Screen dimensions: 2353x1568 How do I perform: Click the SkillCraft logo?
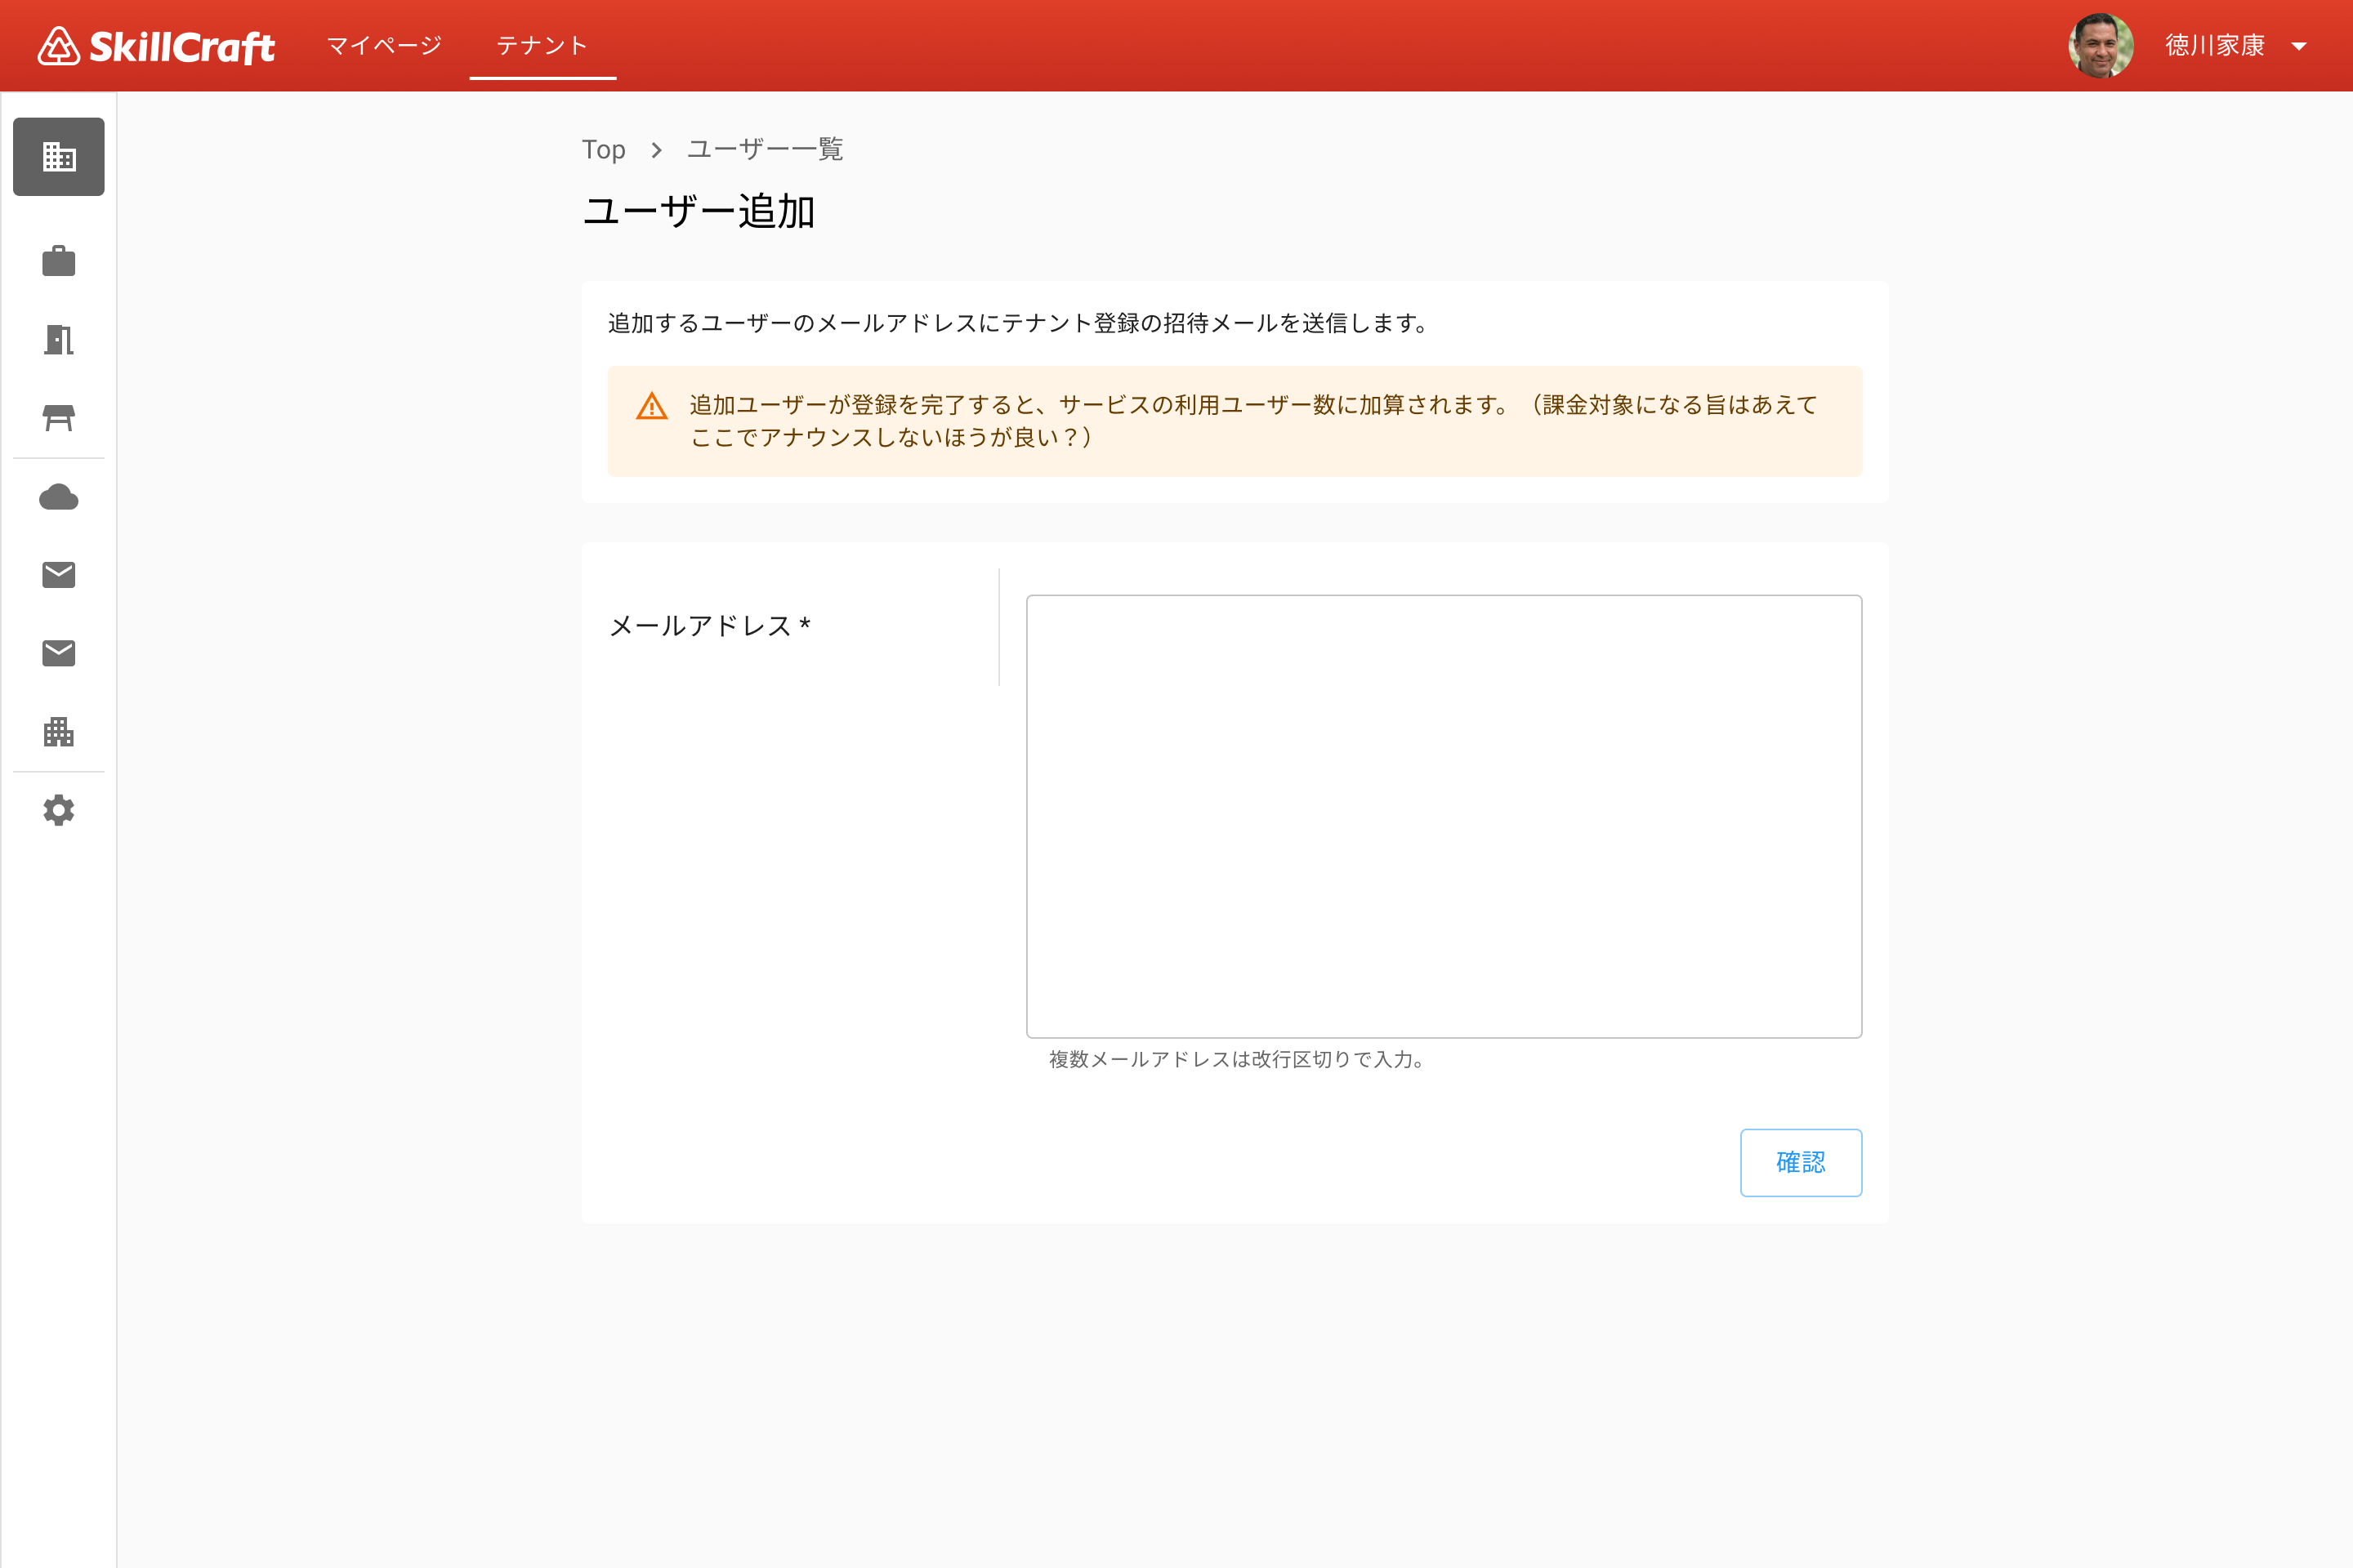(x=156, y=46)
